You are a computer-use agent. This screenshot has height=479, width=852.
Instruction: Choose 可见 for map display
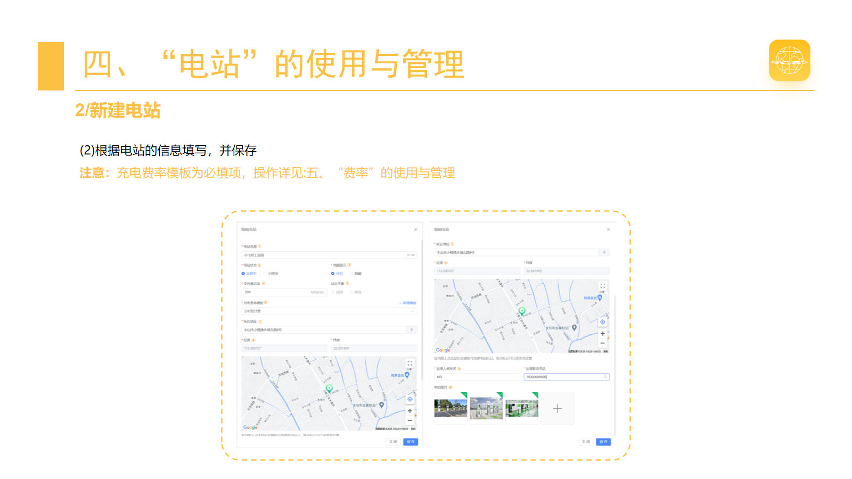(x=333, y=274)
